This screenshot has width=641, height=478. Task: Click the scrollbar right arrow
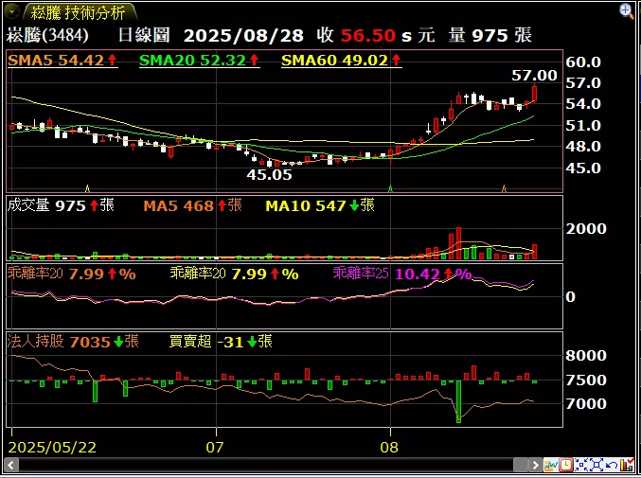[533, 465]
